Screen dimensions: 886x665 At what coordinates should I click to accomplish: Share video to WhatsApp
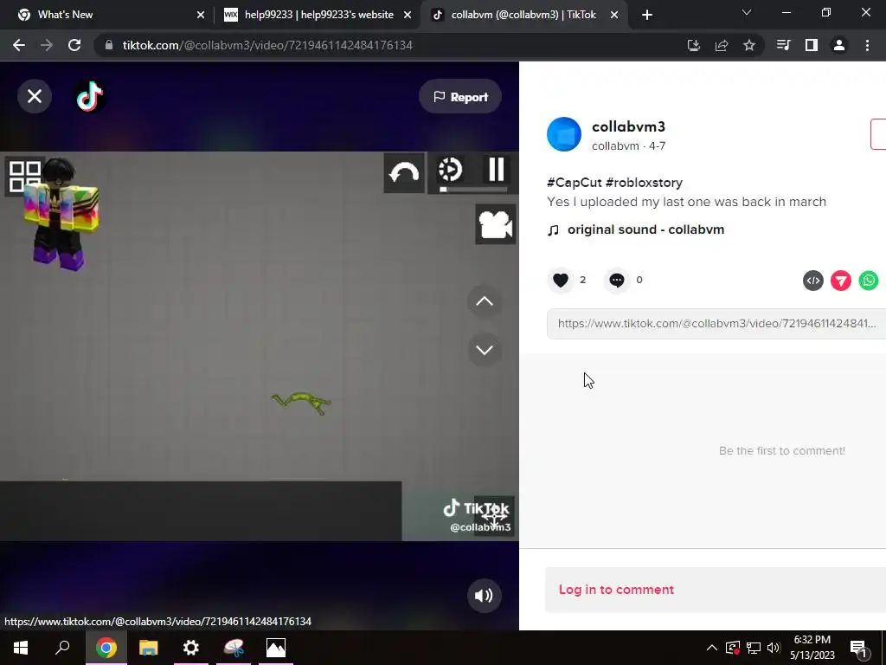click(869, 281)
